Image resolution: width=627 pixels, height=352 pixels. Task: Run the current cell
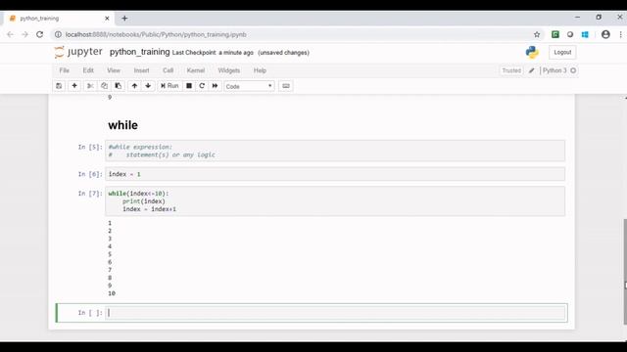(169, 86)
